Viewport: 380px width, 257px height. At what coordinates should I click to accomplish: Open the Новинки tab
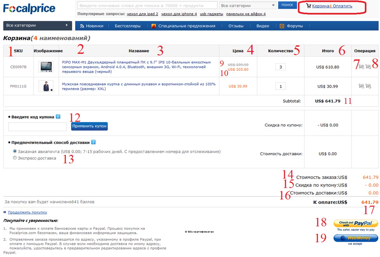tap(92, 26)
